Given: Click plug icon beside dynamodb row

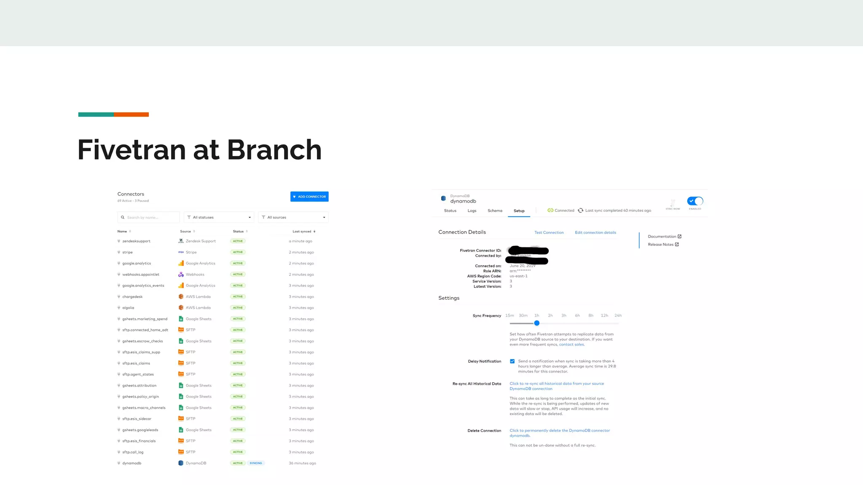Looking at the screenshot, I should (x=119, y=463).
